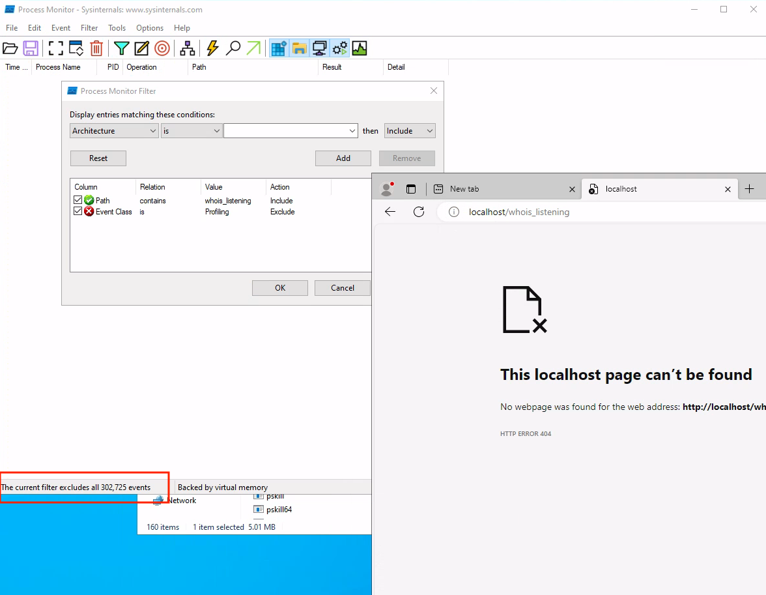Open the Show Process Tree icon
The width and height of the screenshot is (766, 595).
(187, 48)
